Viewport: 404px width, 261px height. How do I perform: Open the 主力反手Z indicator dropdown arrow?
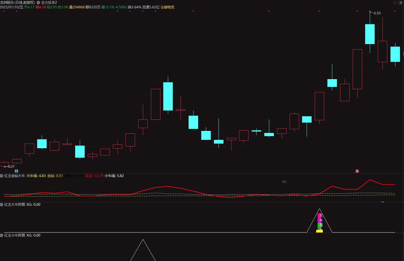38,3
